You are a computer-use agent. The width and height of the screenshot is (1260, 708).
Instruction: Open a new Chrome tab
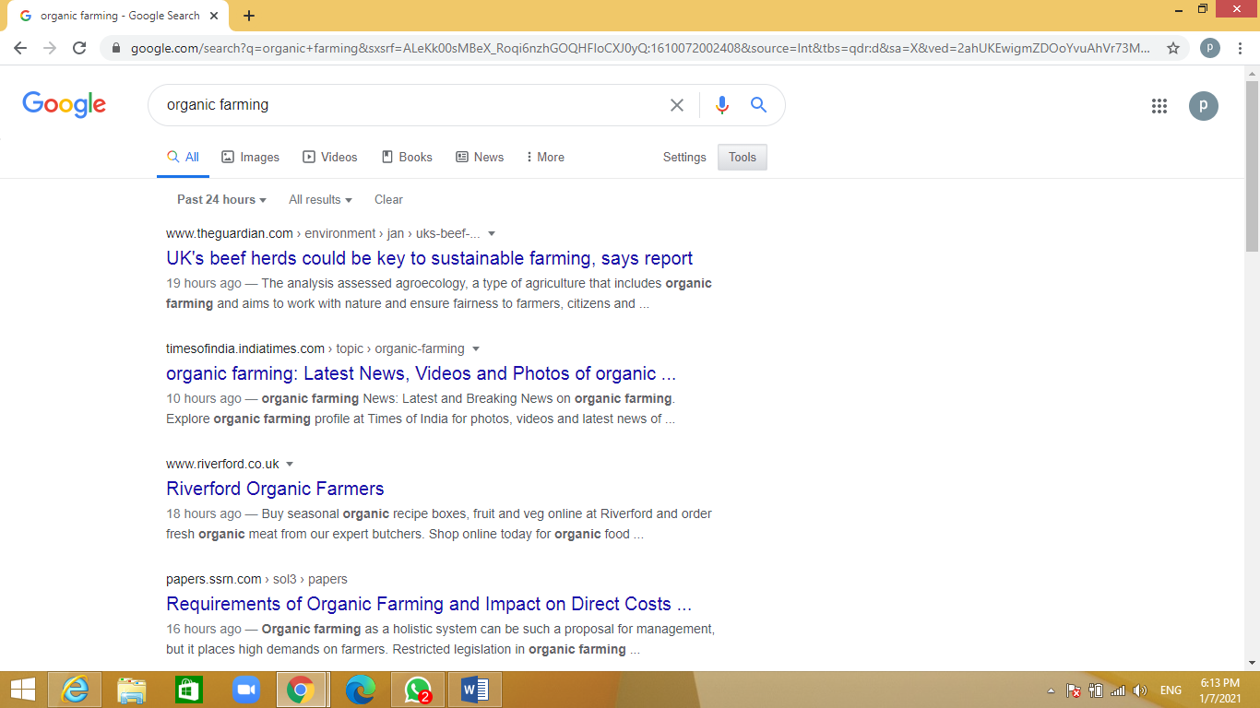pyautogui.click(x=249, y=16)
